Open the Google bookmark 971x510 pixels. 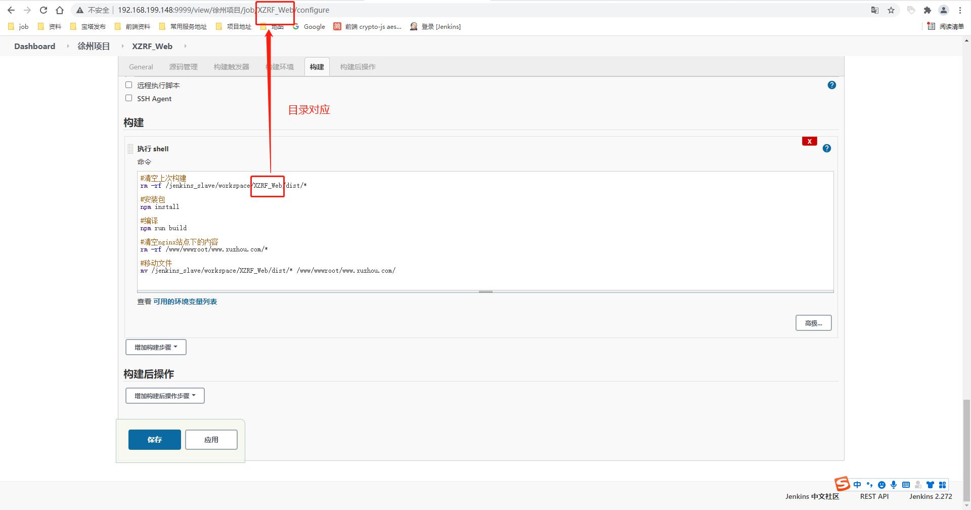(309, 26)
